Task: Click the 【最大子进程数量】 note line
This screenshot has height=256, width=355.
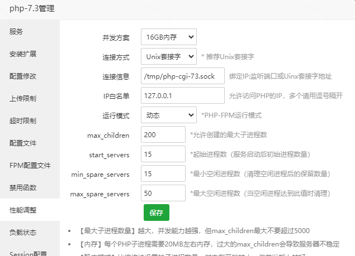Action: tap(194, 231)
